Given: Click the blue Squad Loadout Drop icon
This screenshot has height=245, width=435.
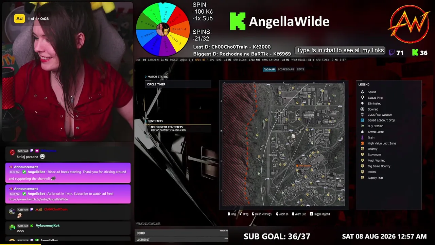Looking at the screenshot, I should [362, 120].
